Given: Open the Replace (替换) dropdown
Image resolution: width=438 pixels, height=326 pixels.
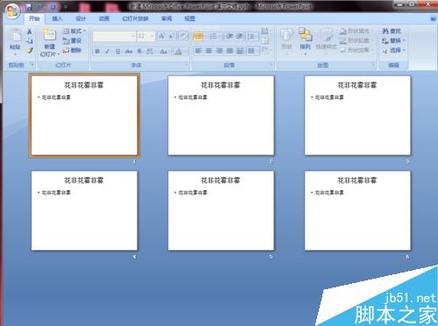Looking at the screenshot, I should pyautogui.click(x=393, y=40).
